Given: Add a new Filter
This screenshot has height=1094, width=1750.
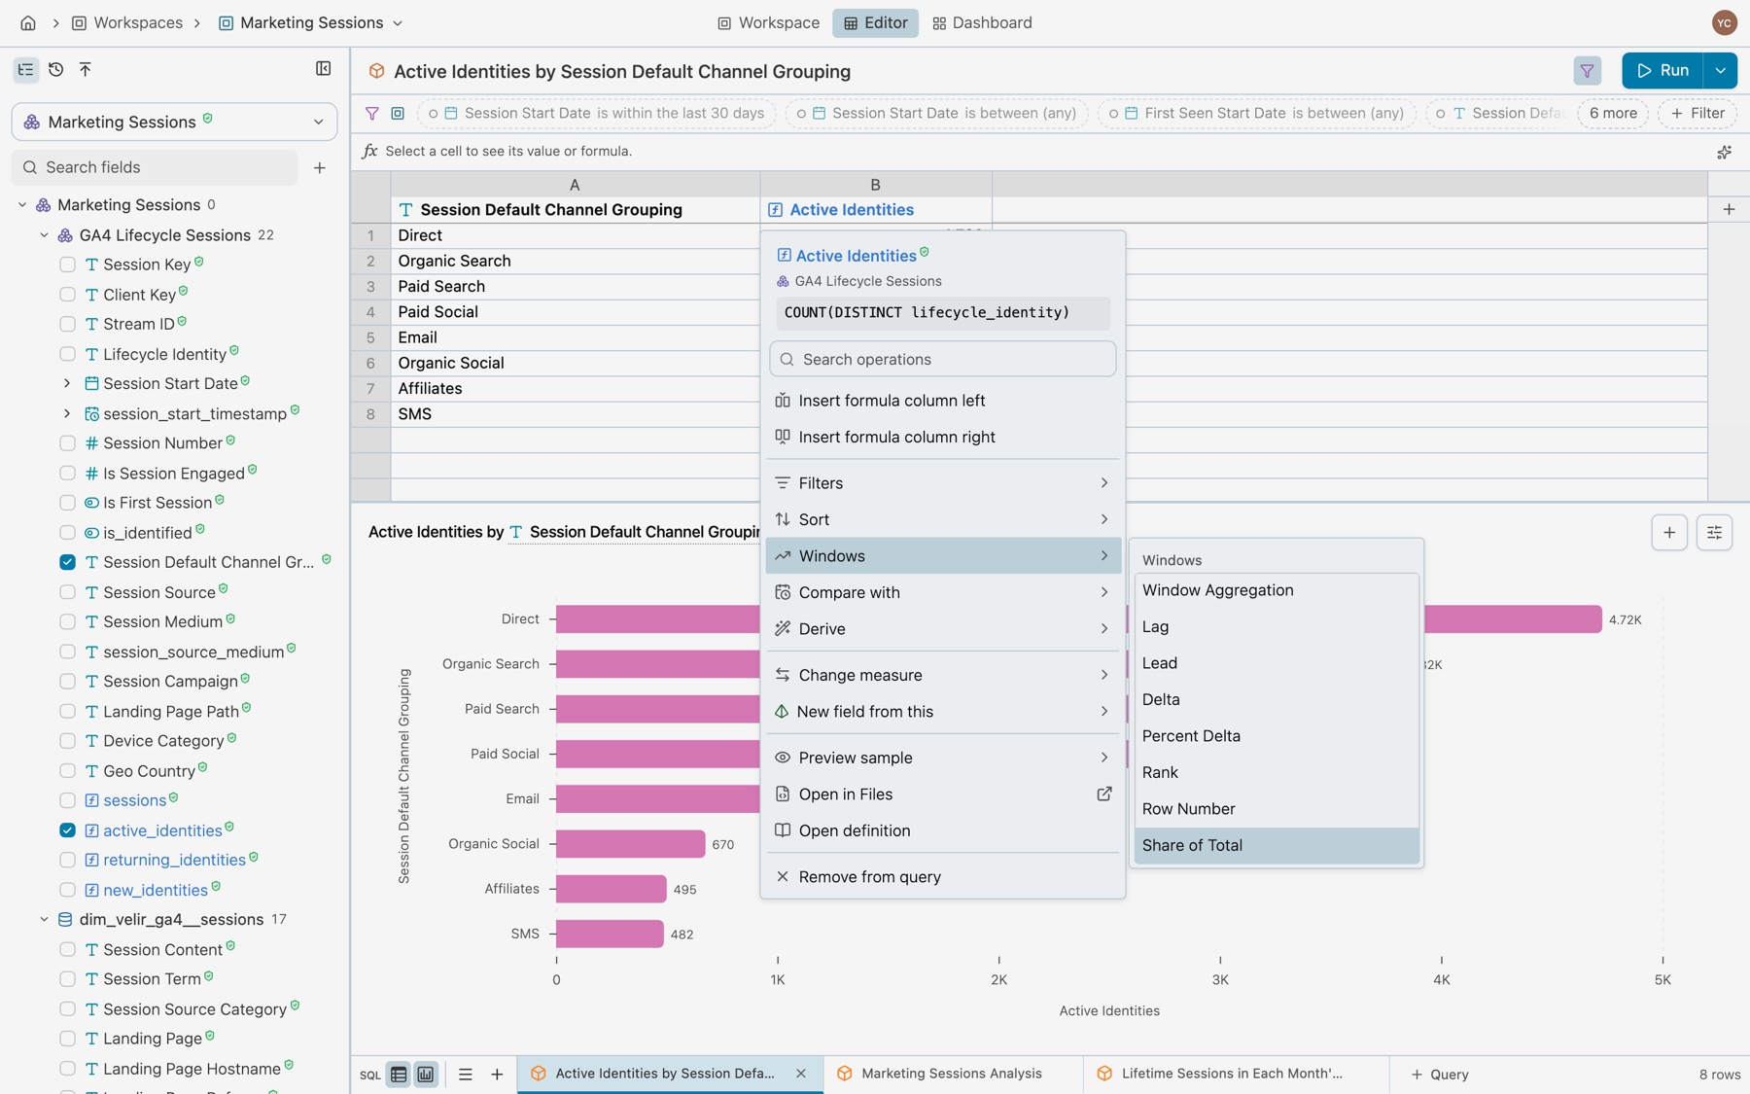Looking at the screenshot, I should click(1697, 113).
